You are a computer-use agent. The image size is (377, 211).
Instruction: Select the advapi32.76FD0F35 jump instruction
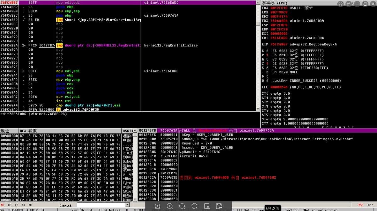coord(78,110)
